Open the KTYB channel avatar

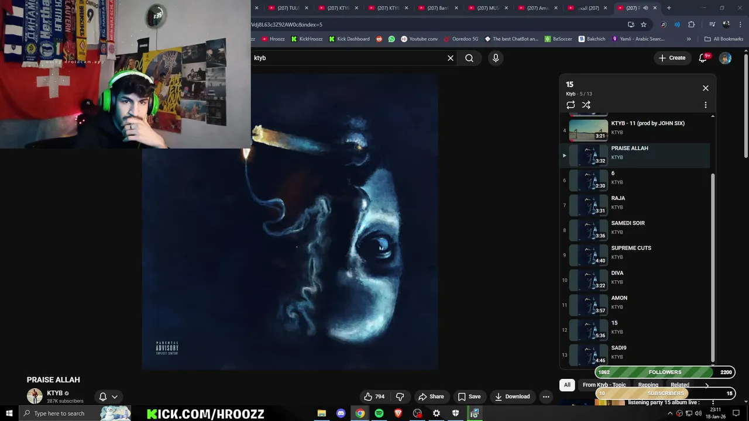pos(35,396)
